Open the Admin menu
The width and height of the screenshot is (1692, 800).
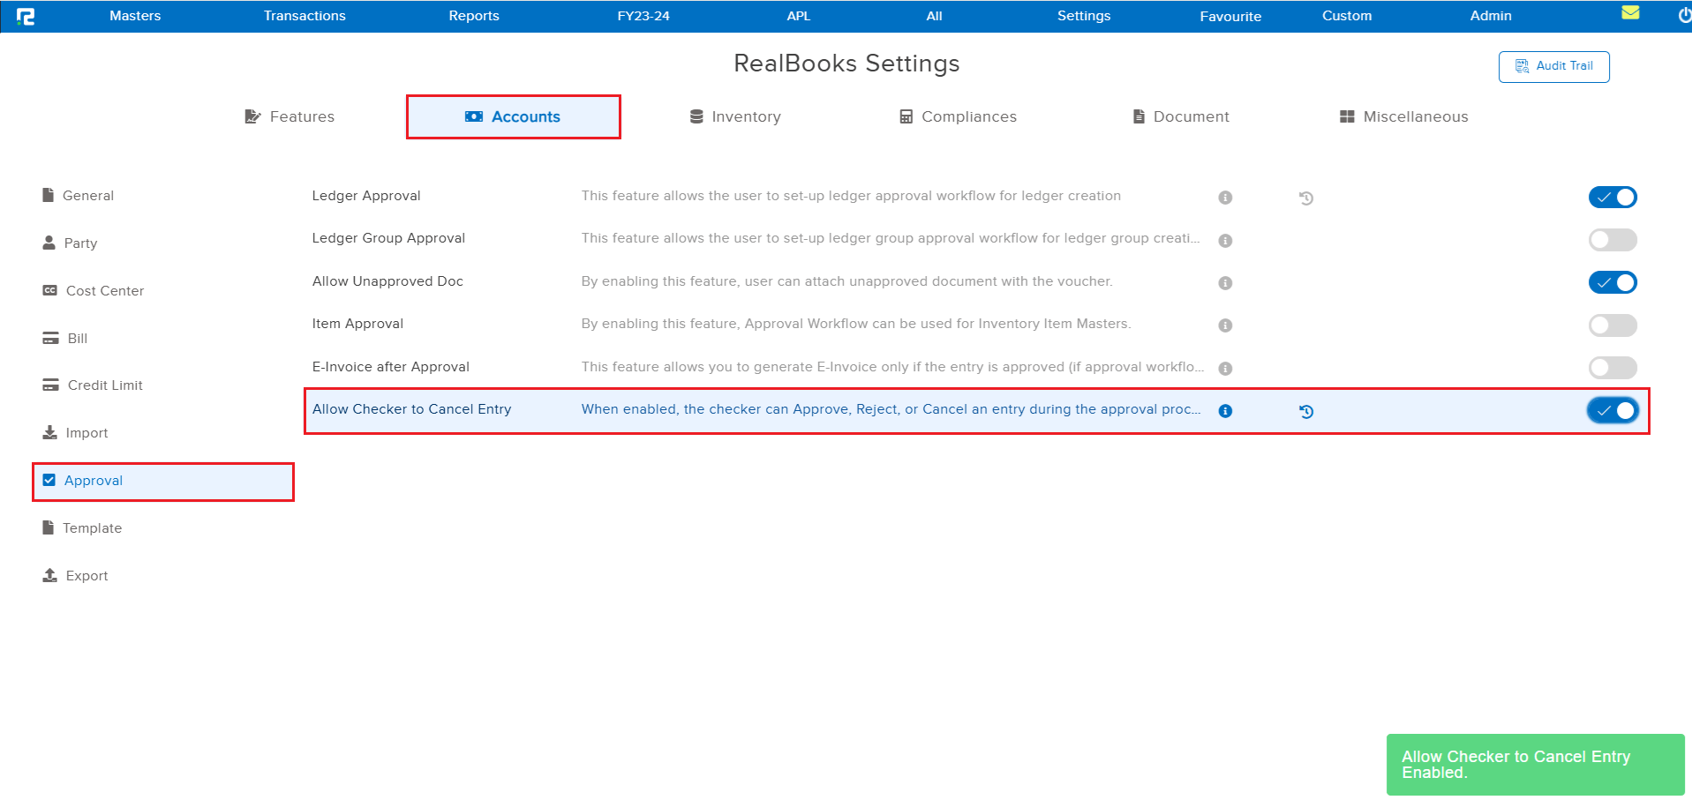point(1491,16)
